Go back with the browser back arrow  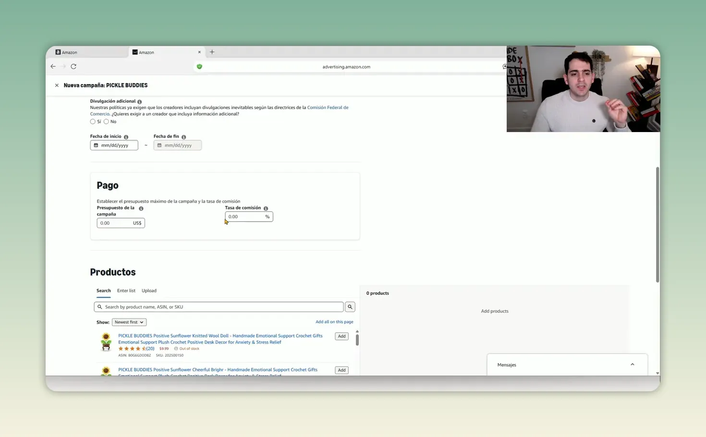click(53, 66)
